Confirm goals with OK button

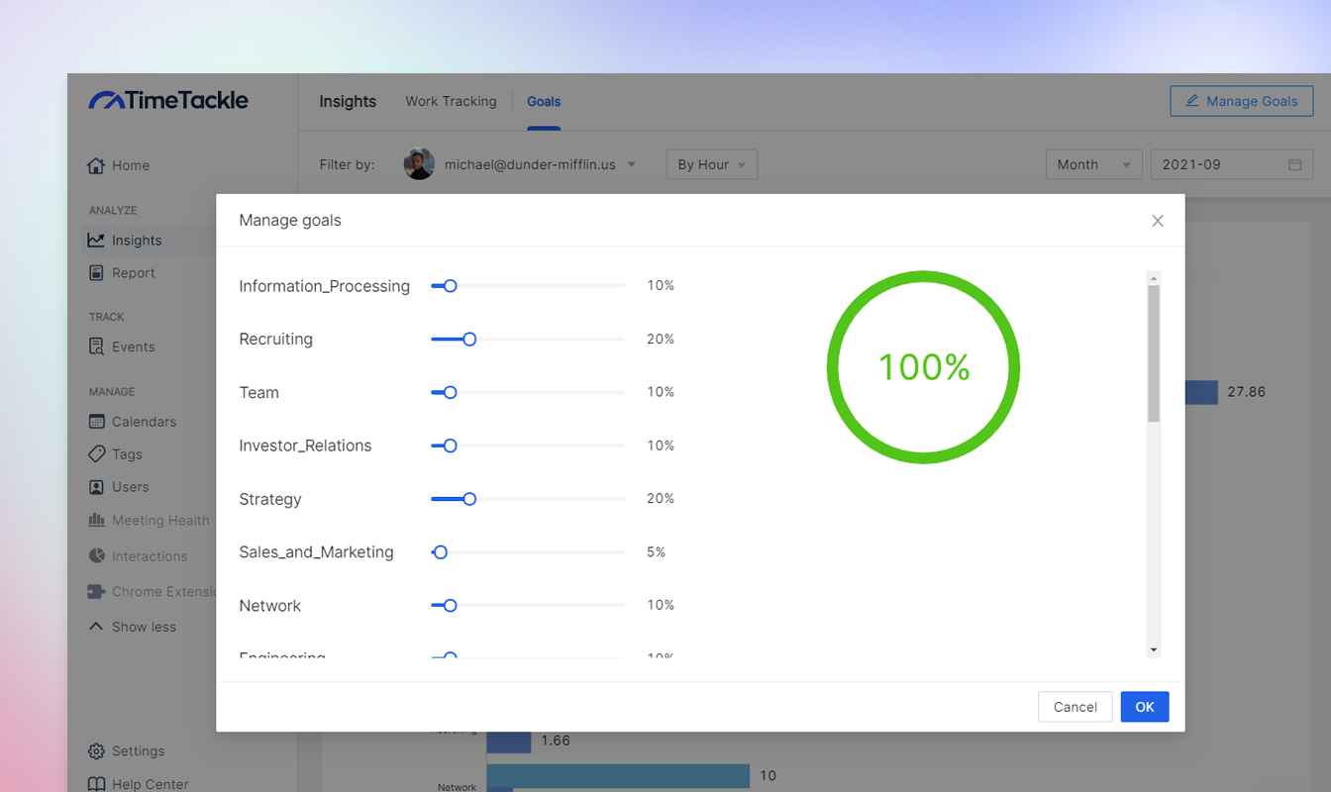point(1145,707)
